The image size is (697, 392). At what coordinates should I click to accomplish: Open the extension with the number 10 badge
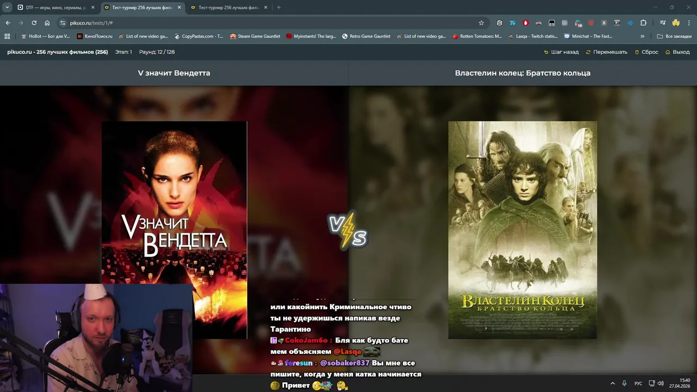coord(578,23)
